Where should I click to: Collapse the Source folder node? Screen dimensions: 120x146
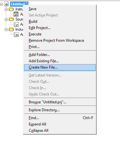pyautogui.click(x=6, y=19)
